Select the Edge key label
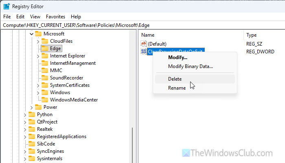The height and width of the screenshot is (163, 285). (x=55, y=48)
